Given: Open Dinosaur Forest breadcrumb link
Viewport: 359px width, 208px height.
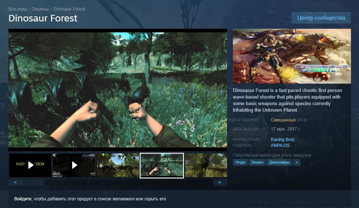Looking at the screenshot, I should coord(69,9).
